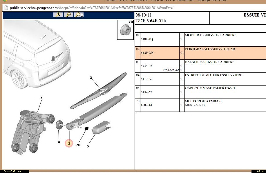This screenshot has width=266, height=173.
Task: Select callout 3 beside the wiper blade
Action: point(91,78)
